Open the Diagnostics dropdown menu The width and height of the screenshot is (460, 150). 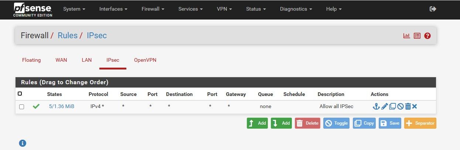click(296, 9)
